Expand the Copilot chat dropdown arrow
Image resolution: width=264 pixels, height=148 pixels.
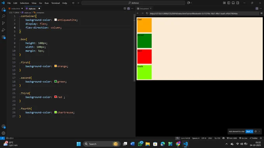[x=191, y=3]
